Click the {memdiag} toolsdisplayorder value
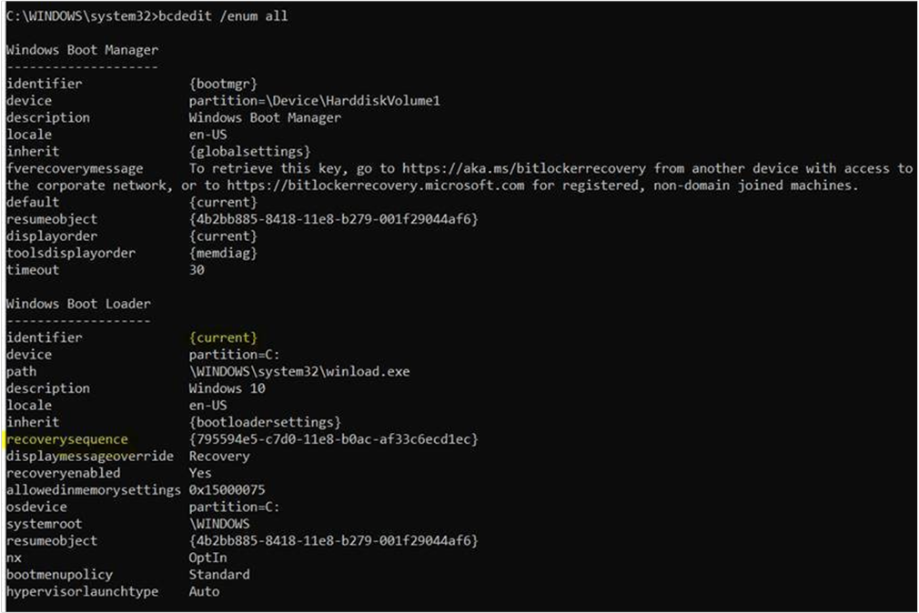 pos(223,253)
